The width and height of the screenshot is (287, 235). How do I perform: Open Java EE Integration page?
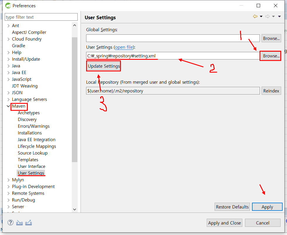tap(36, 140)
